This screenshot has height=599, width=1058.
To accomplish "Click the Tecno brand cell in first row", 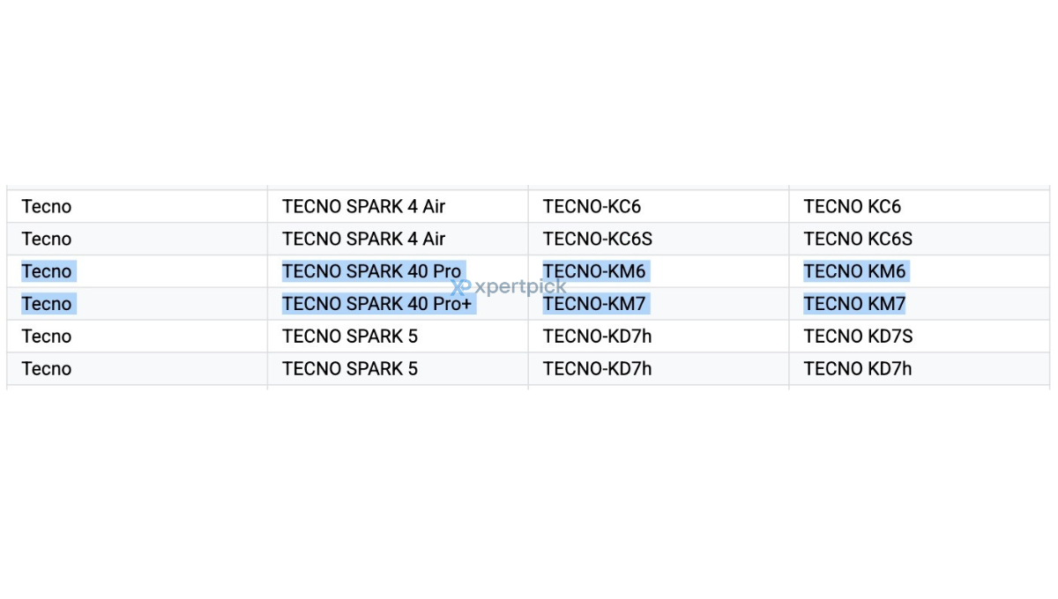I will 137,206.
